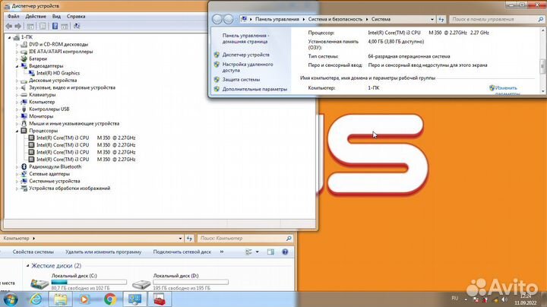This screenshot has height=307, width=547.
Task: Collapse the Жесткие диски group
Action: click(x=28, y=266)
